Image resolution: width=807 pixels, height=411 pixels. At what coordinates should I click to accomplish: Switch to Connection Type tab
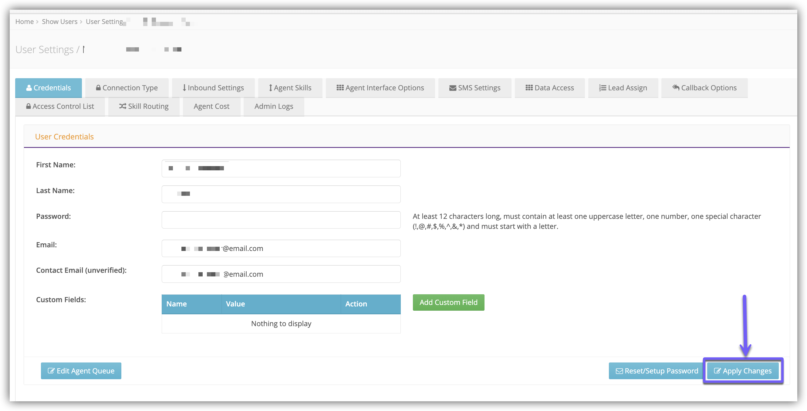(127, 88)
